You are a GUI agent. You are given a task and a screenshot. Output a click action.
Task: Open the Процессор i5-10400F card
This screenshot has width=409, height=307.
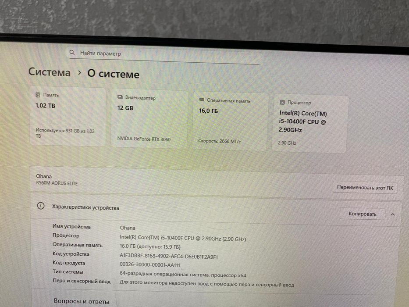click(310, 124)
